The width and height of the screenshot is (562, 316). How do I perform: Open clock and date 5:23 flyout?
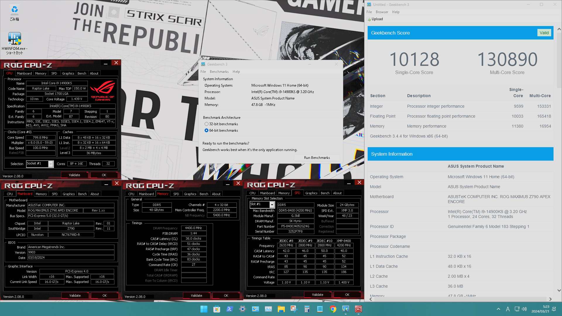pyautogui.click(x=540, y=309)
